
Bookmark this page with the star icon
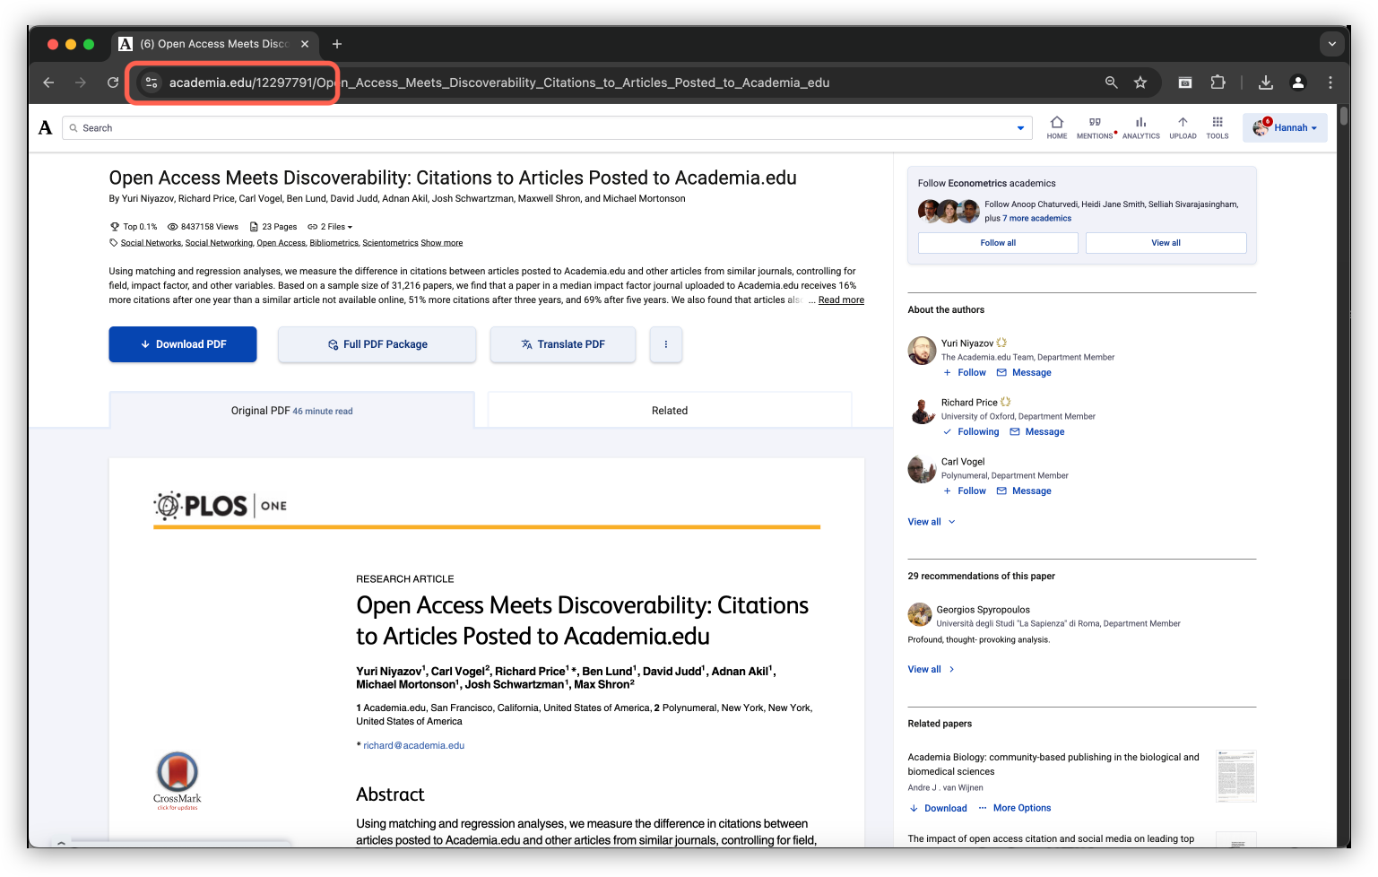tap(1140, 82)
